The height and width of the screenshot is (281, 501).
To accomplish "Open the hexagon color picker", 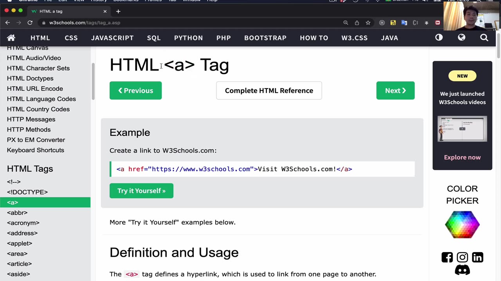I will pos(462,224).
